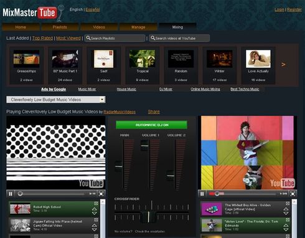Open the 80' Music Part 1 playlist
This screenshot has width=305, height=238.
[65, 59]
